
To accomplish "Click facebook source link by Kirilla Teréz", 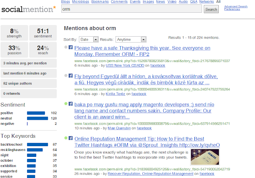I will (x=139, y=94).
